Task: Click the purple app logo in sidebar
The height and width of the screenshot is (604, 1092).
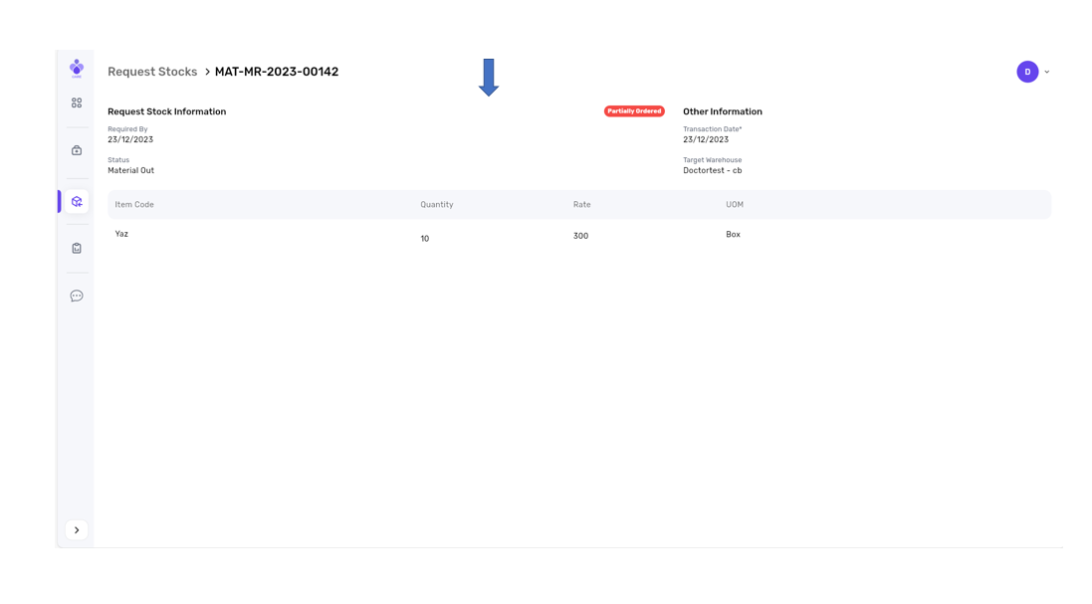Action: click(77, 68)
